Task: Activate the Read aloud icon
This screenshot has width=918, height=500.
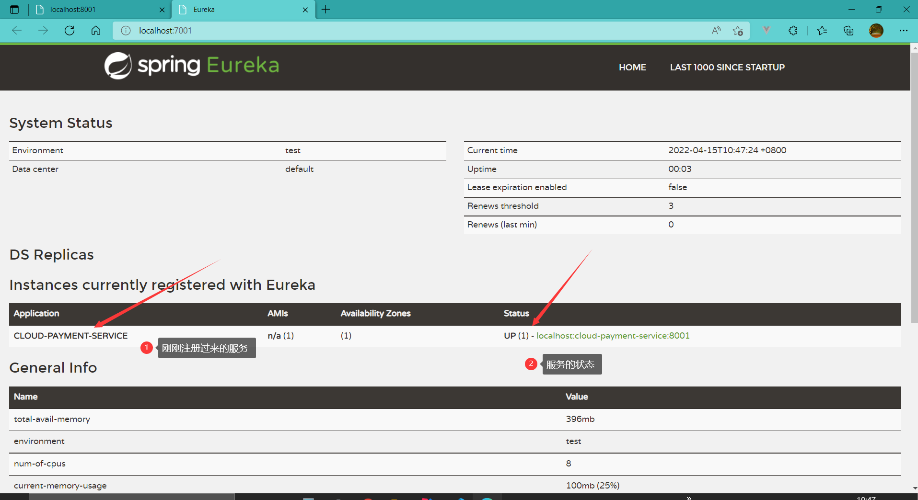Action: pyautogui.click(x=716, y=31)
